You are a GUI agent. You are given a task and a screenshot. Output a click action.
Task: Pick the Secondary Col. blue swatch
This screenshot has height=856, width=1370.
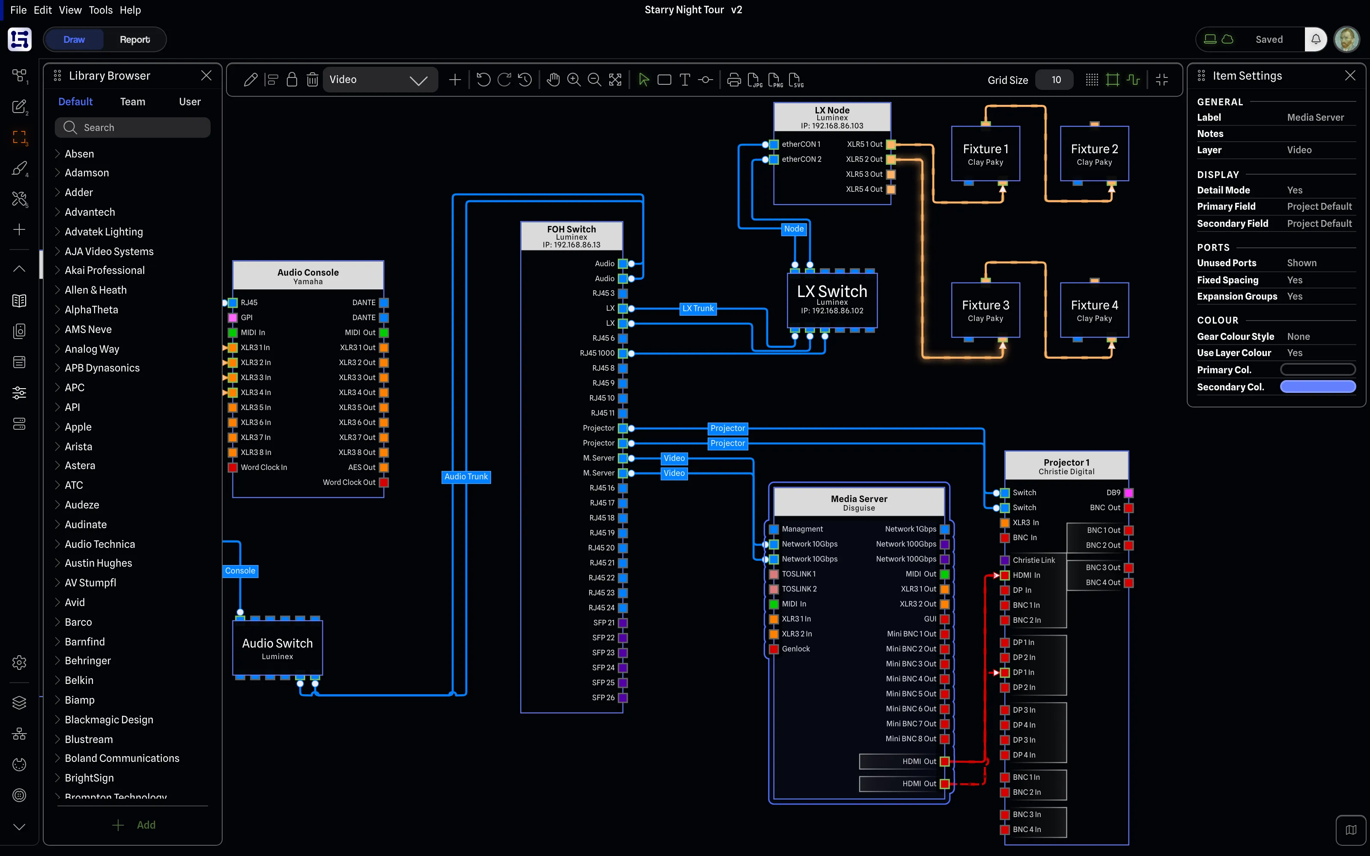coord(1318,386)
